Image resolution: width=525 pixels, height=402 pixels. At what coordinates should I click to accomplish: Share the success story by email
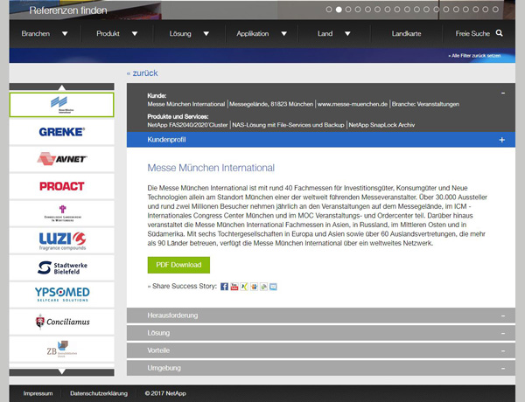[x=273, y=287]
